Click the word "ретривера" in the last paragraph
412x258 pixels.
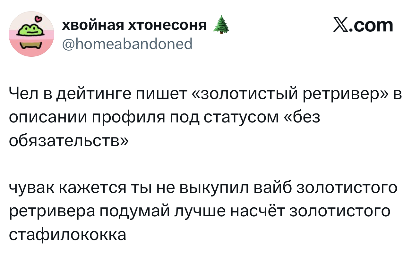[x=52, y=211]
